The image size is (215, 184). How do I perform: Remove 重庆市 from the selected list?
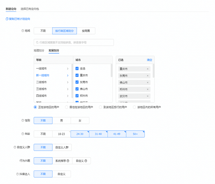(148, 69)
